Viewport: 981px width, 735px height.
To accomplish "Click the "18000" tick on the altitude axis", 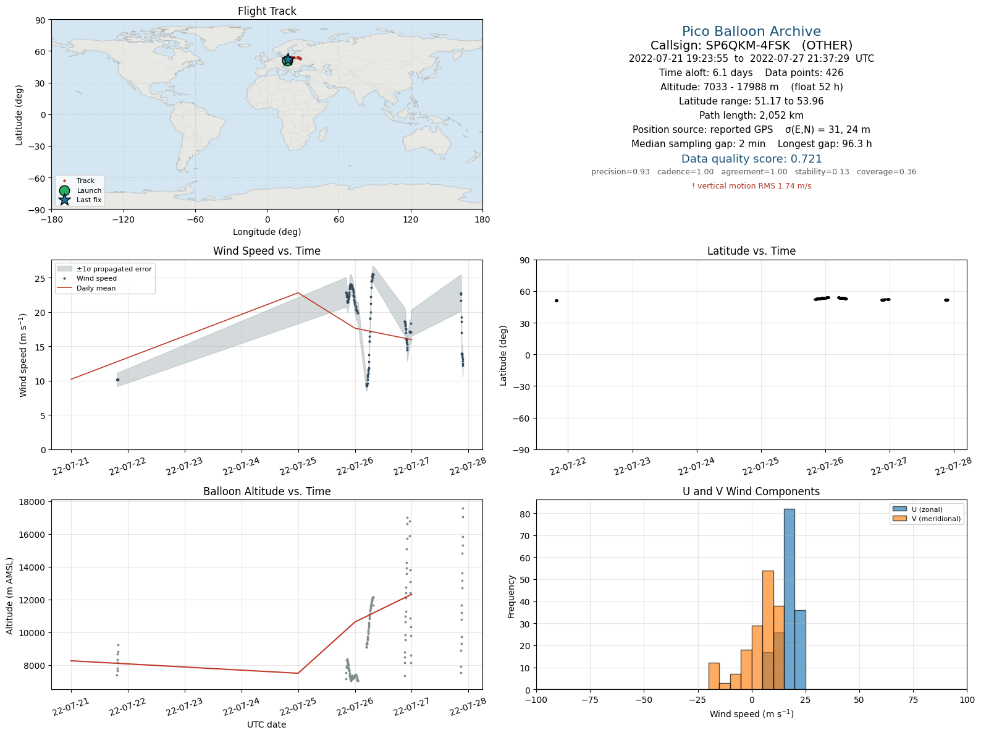I will pyautogui.click(x=32, y=502).
